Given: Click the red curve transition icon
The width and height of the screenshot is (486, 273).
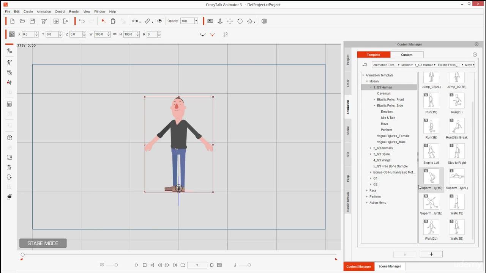Looking at the screenshot, I should point(212,35).
